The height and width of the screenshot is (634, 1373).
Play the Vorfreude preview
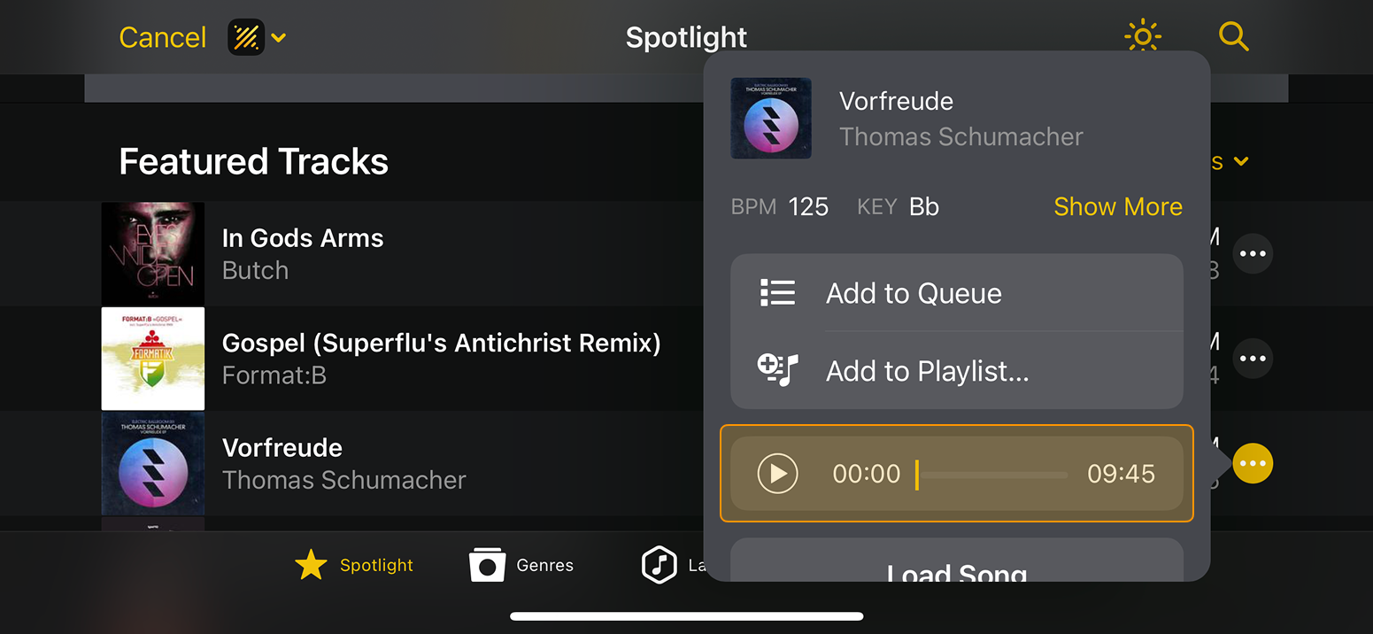click(777, 474)
